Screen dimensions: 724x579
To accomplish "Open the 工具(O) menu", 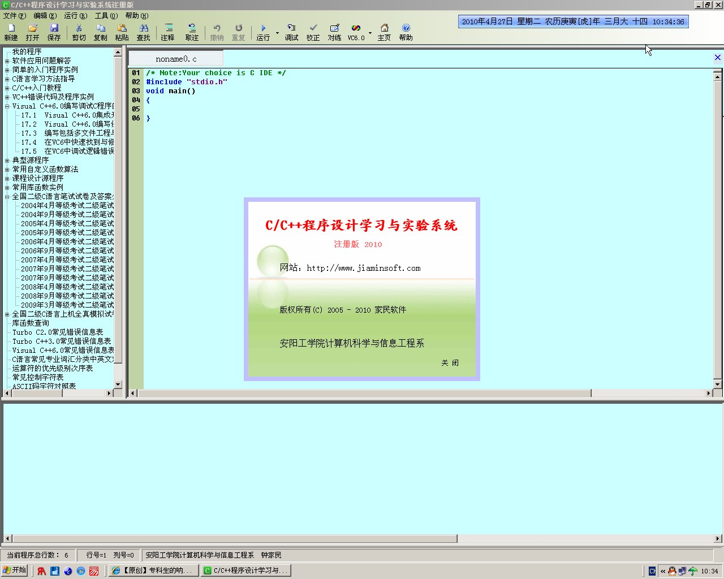I will pyautogui.click(x=106, y=16).
